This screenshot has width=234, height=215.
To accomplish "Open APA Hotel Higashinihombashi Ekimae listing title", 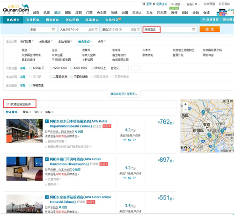I will [x=78, y=123].
